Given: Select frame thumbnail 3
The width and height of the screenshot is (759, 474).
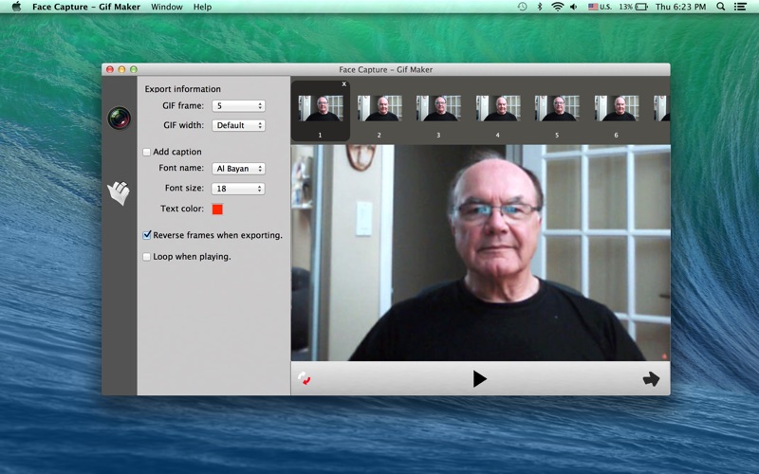Looking at the screenshot, I should tap(438, 108).
